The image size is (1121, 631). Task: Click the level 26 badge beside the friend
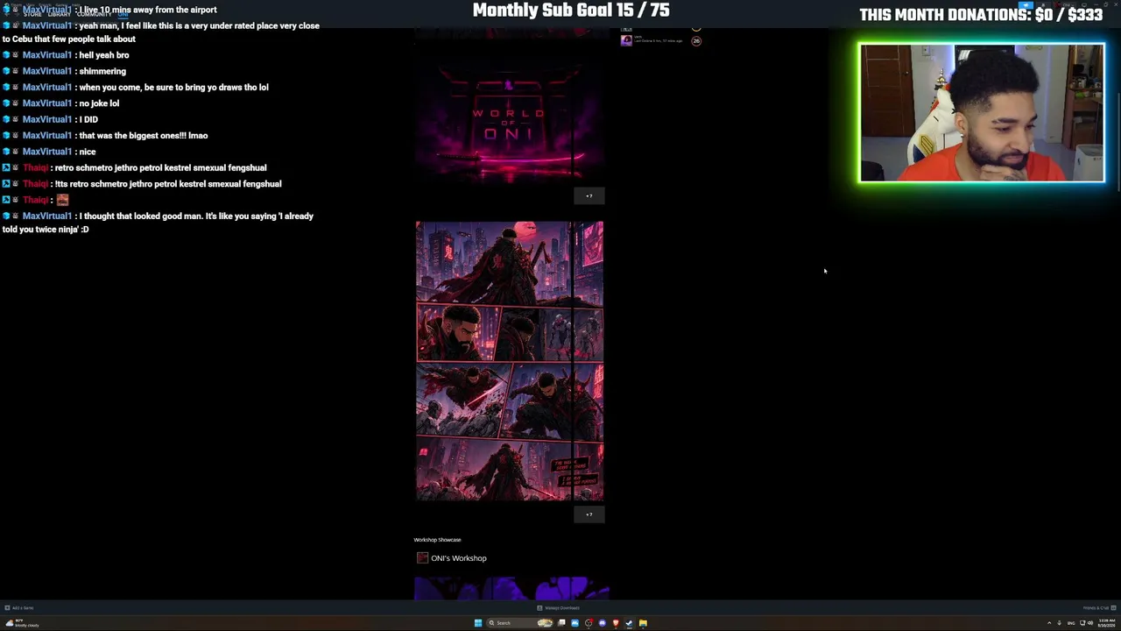pos(696,40)
